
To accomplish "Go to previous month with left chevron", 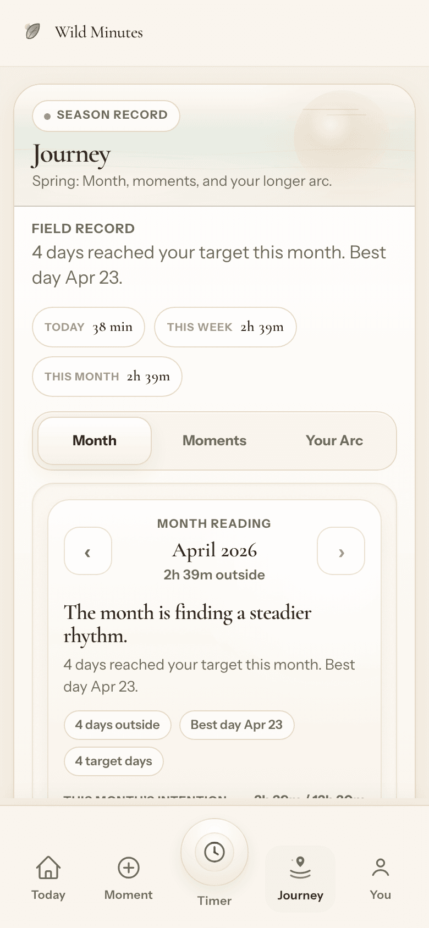I will (x=88, y=551).
